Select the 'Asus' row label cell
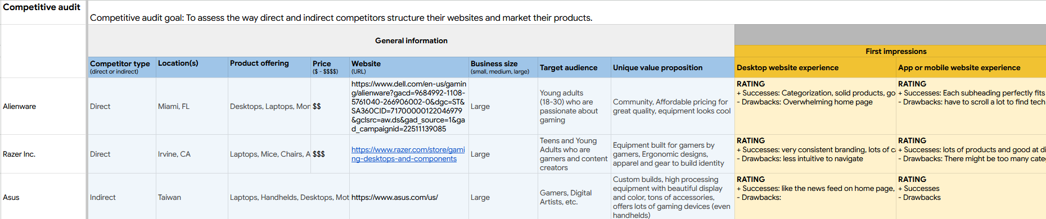The height and width of the screenshot is (219, 1046). tap(43, 197)
